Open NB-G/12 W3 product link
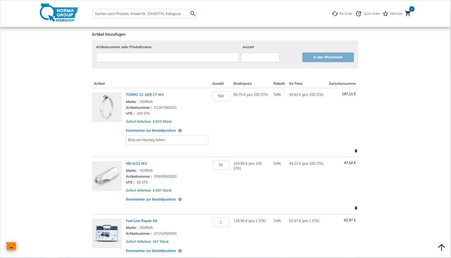 pyautogui.click(x=136, y=164)
